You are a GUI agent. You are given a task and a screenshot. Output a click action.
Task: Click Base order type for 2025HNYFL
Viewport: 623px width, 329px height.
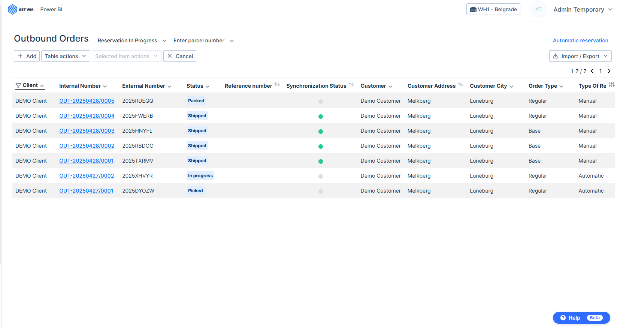[x=535, y=131]
